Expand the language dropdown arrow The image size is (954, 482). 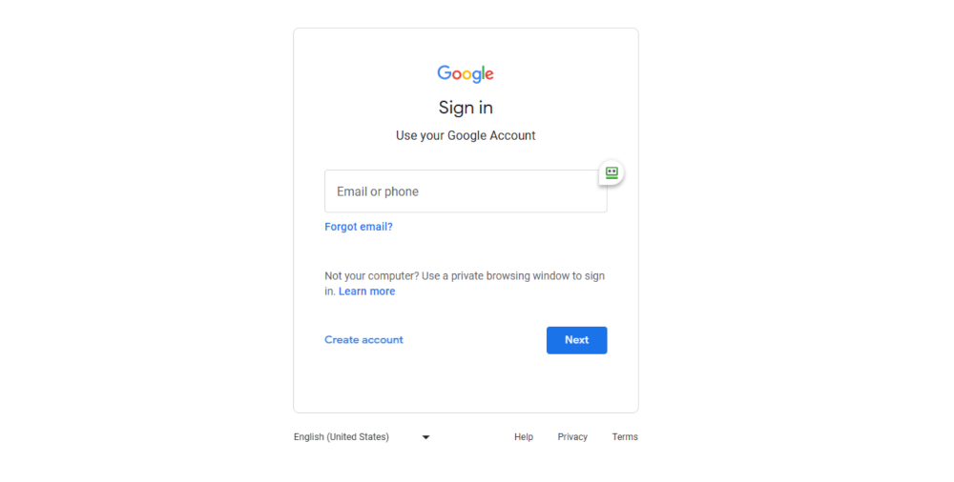point(425,437)
